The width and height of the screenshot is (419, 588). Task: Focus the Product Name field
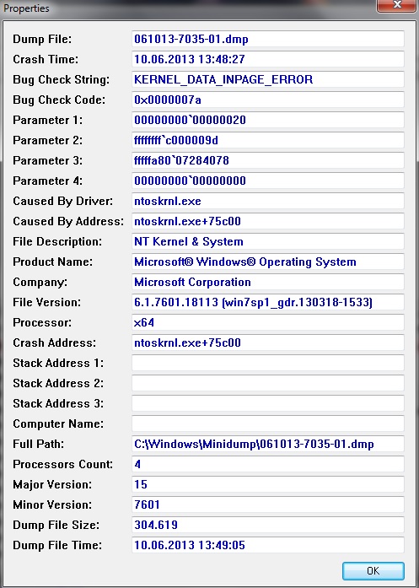coord(268,262)
